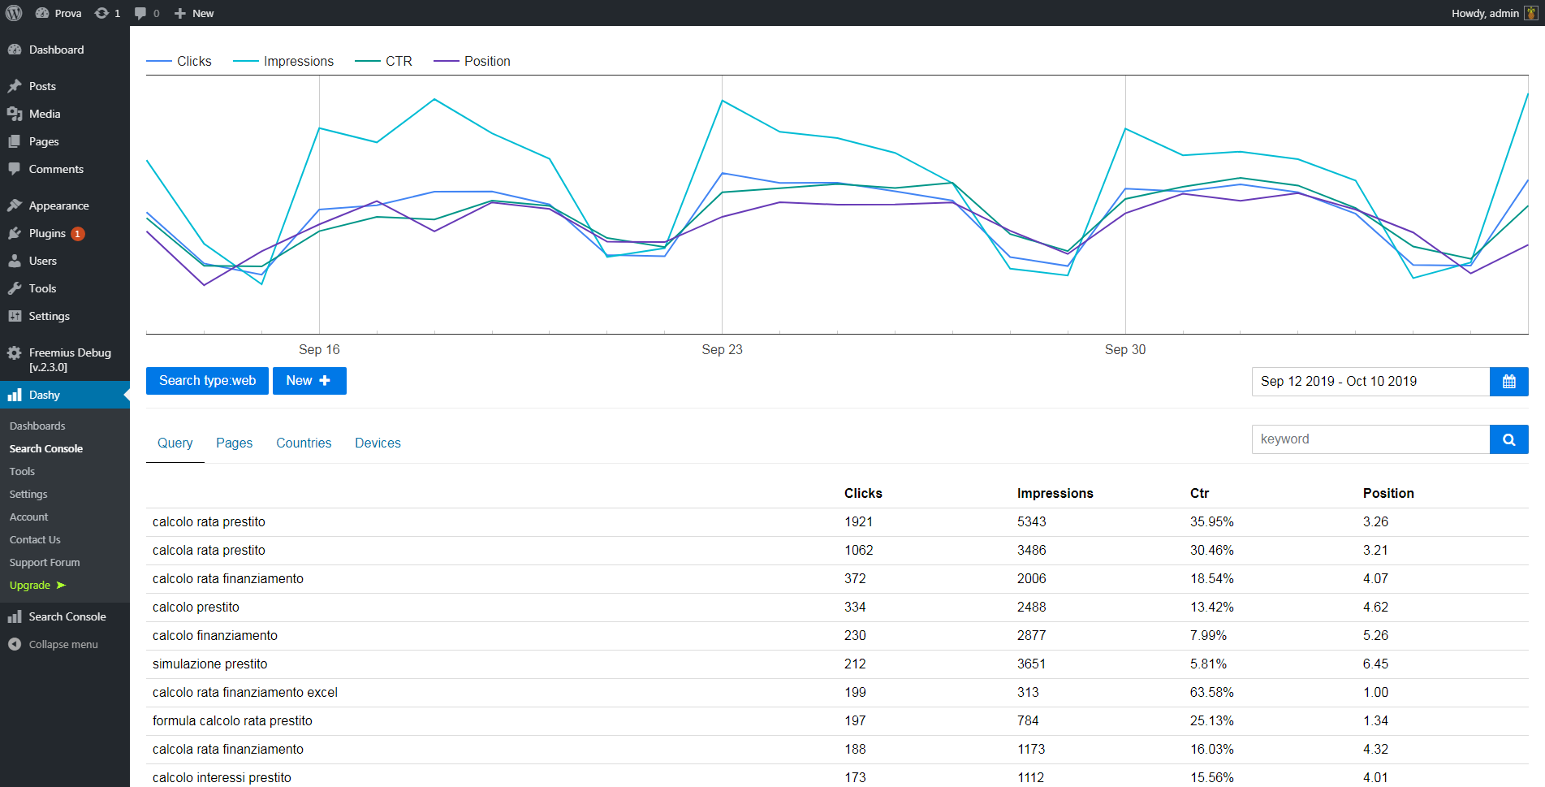The width and height of the screenshot is (1545, 787).
Task: Open the Freemius Debug gear item
Action: (x=15, y=353)
